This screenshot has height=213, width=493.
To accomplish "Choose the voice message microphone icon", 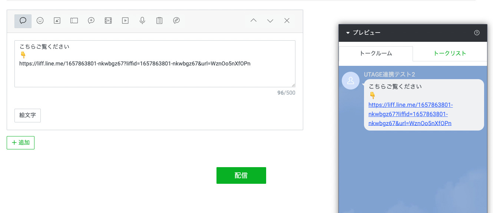I will pos(142,21).
